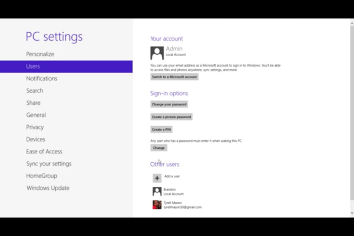Screen dimensions: 354x236
Task: Click the Admin account name
Action: click(x=174, y=48)
